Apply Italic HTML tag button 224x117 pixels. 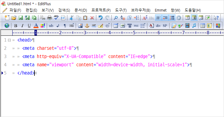pyautogui.click(x=22, y=26)
